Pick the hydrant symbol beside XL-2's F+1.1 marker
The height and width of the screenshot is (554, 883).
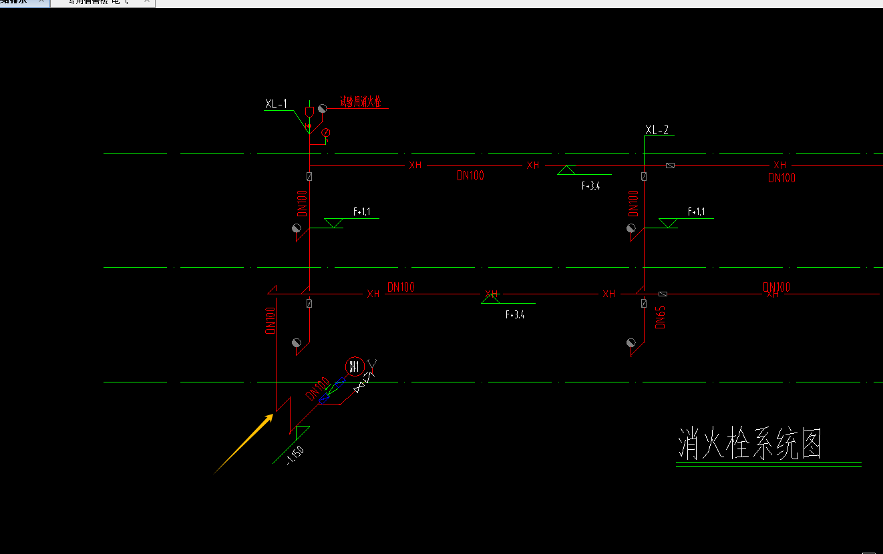[x=631, y=228]
